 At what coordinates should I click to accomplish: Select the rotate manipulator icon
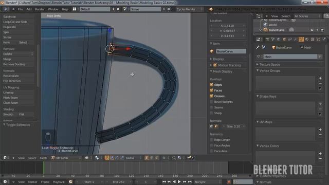[x=117, y=158]
